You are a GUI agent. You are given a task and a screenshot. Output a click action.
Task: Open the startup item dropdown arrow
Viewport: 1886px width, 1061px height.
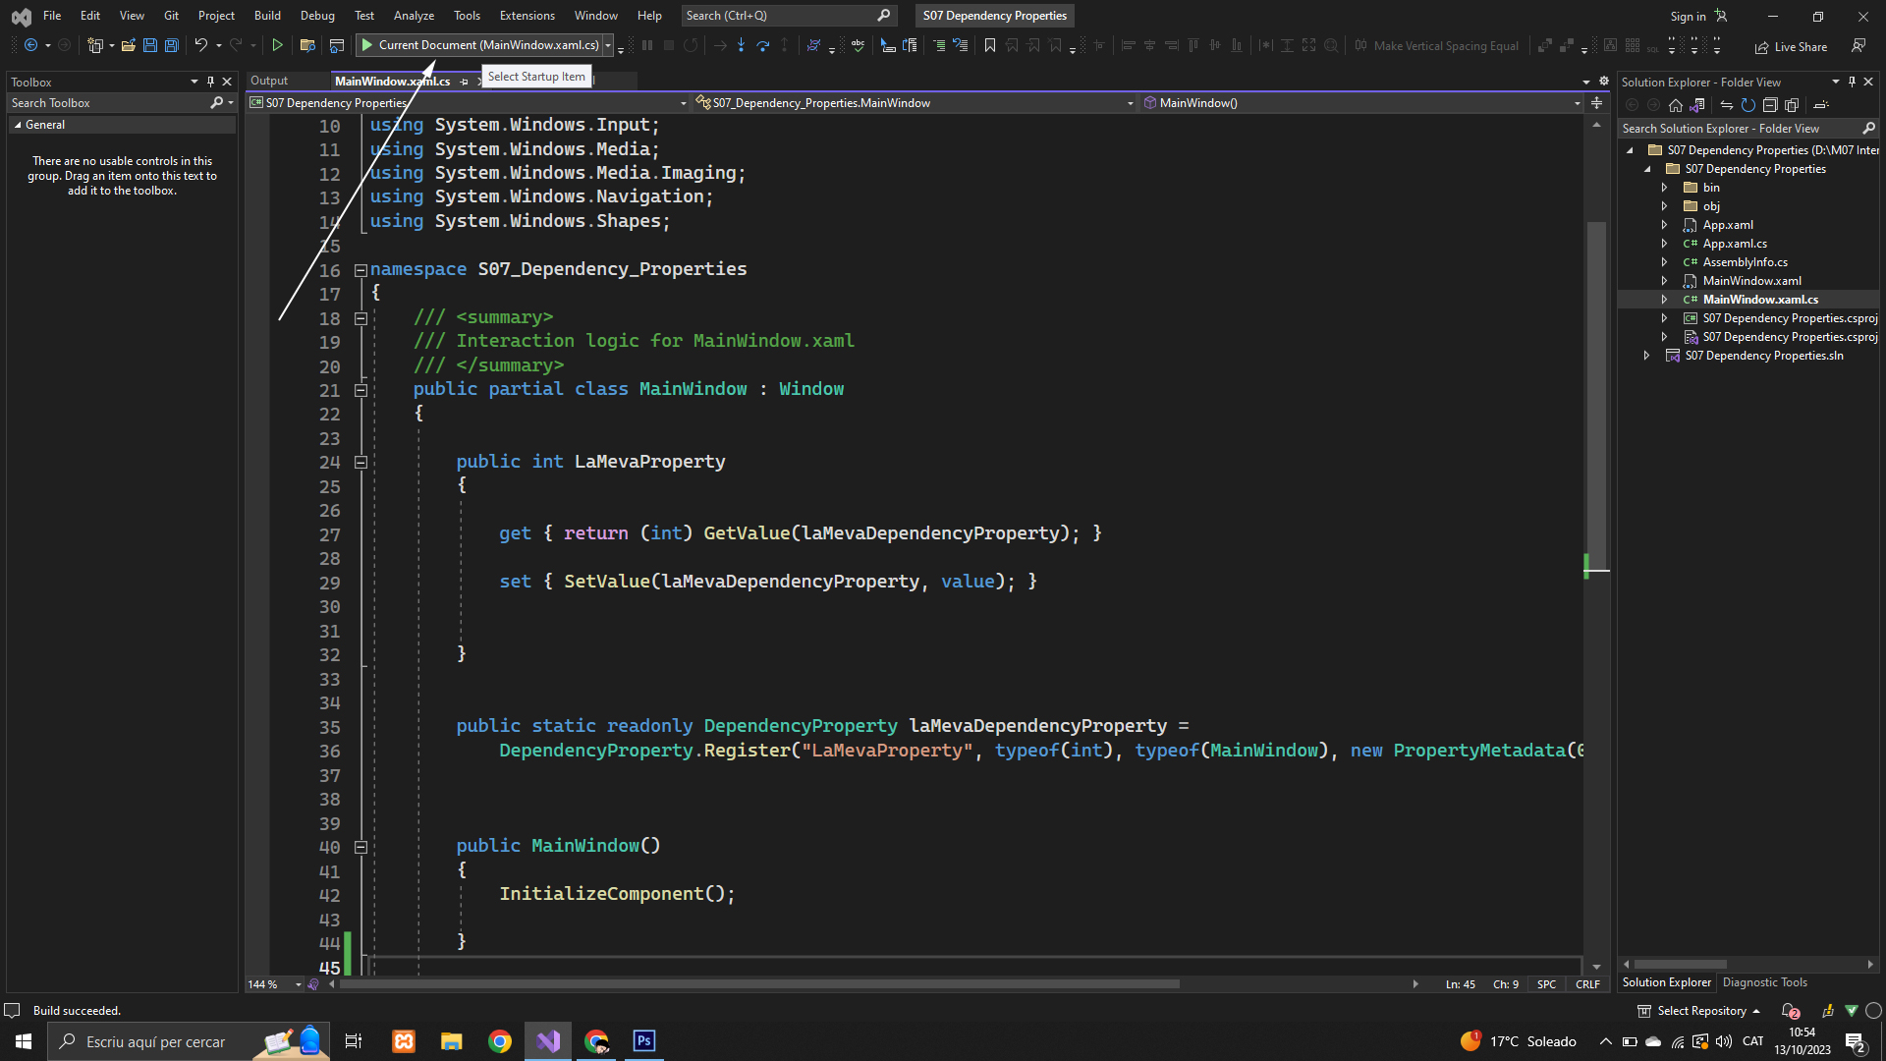608,45
